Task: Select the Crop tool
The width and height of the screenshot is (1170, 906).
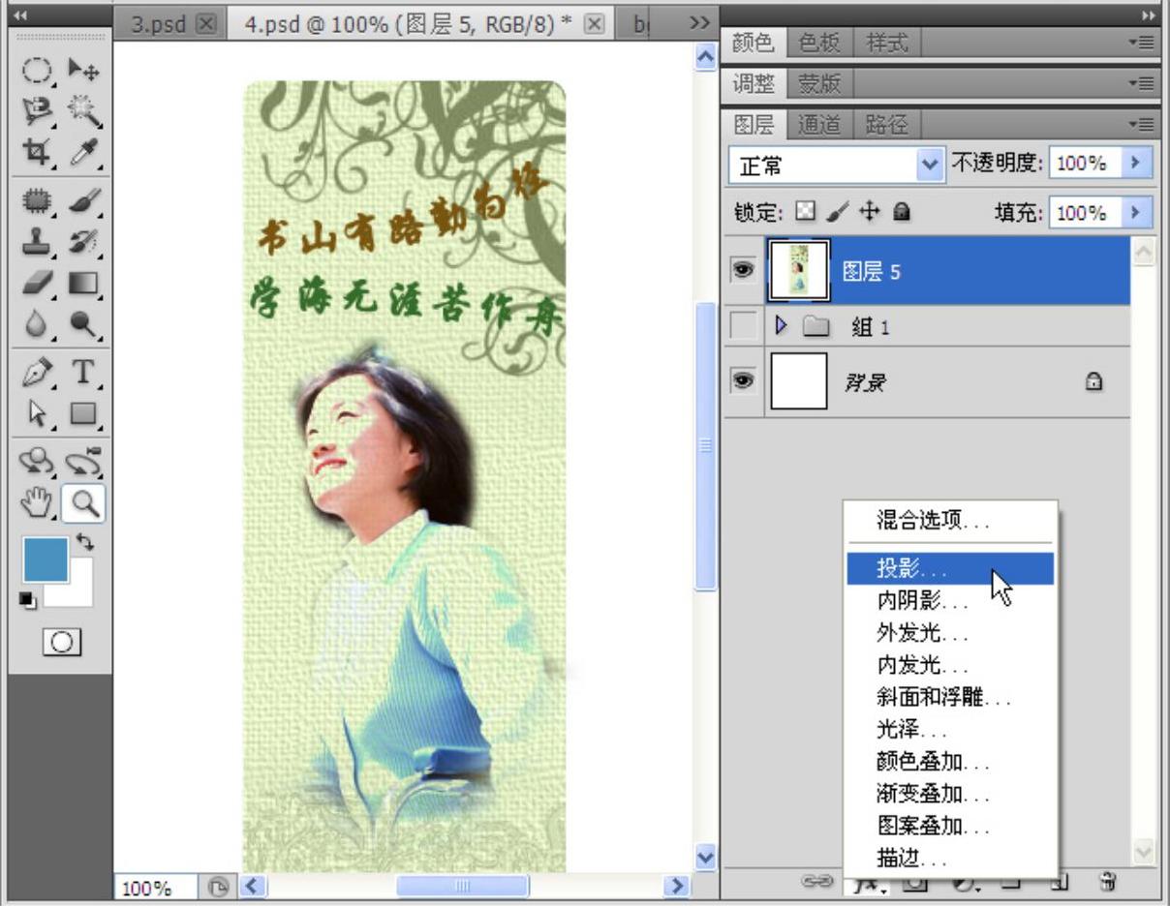Action: tap(36, 152)
